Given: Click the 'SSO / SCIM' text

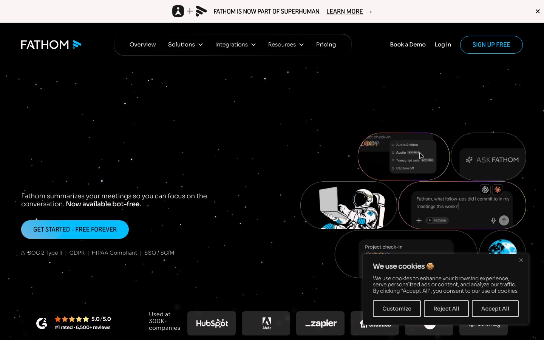Looking at the screenshot, I should click(x=159, y=253).
